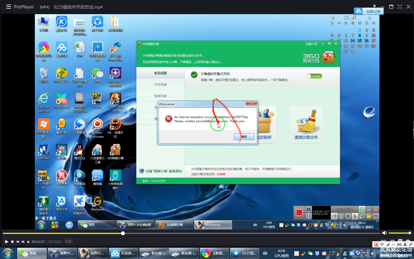414x259 pixels.
Task: Click the 清理沙箱文件 broom tile
Action: click(306, 124)
